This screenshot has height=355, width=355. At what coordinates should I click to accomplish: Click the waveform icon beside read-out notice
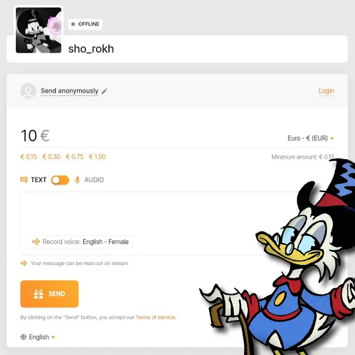(24, 263)
